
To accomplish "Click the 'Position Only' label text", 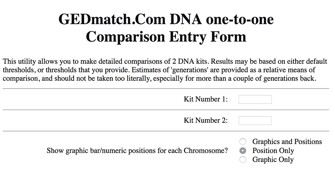I will pos(273,150).
